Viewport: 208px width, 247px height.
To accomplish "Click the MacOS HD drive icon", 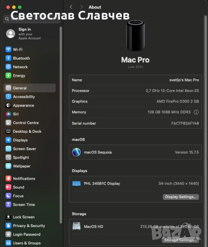I will coord(76,226).
